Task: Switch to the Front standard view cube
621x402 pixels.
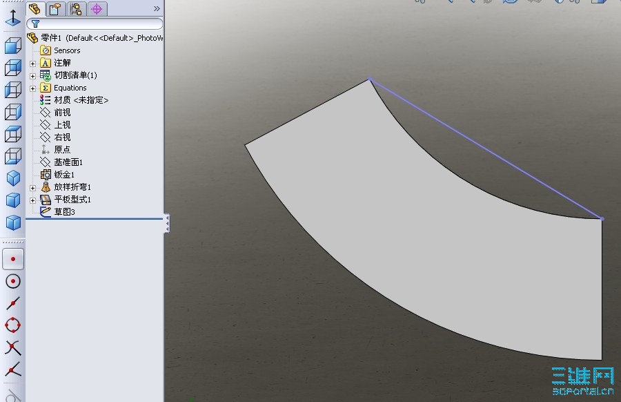Action: (12, 46)
